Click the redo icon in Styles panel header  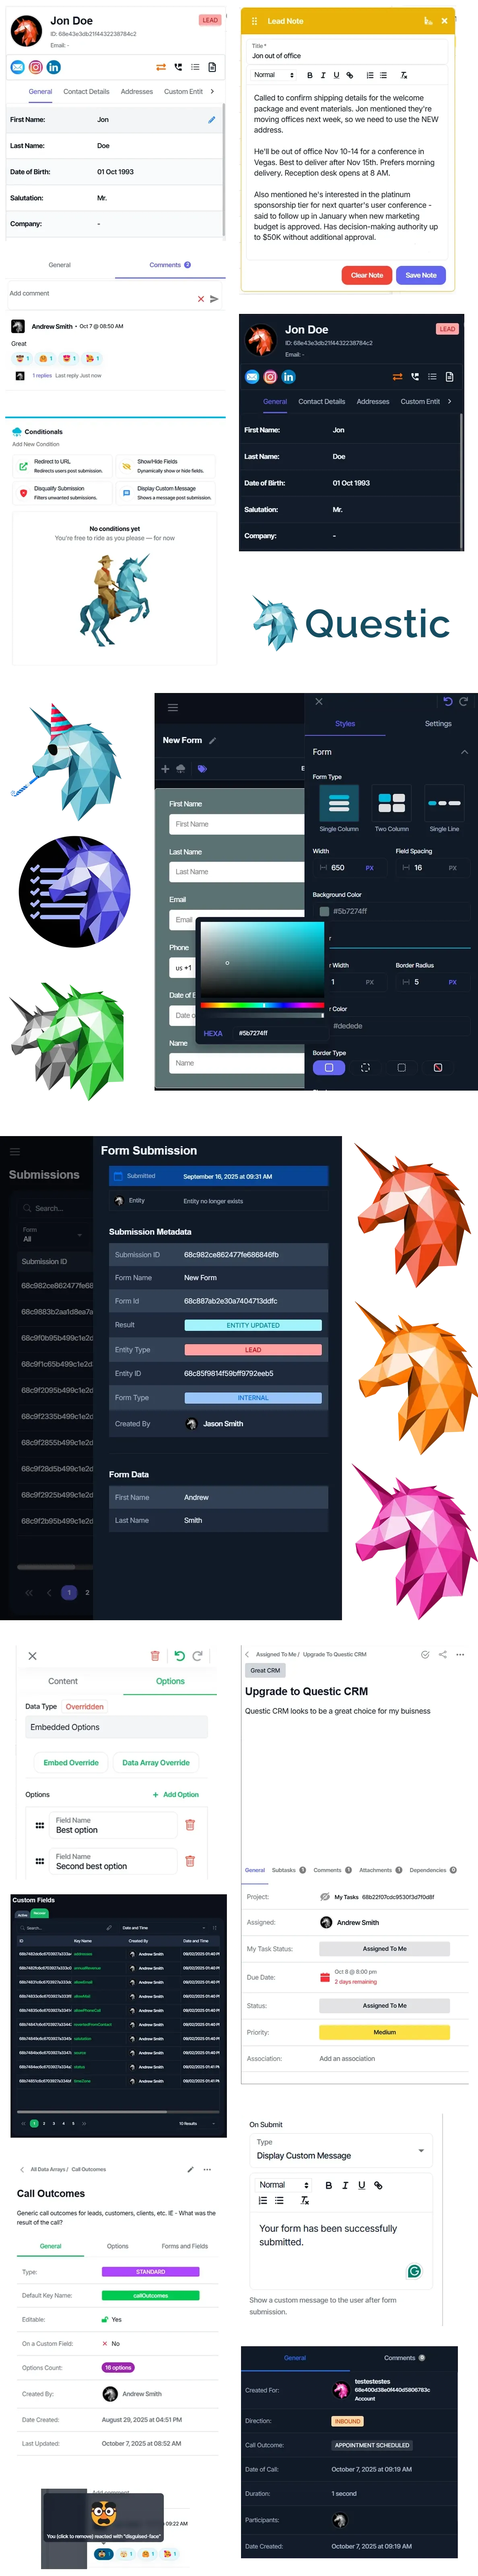coord(464,702)
